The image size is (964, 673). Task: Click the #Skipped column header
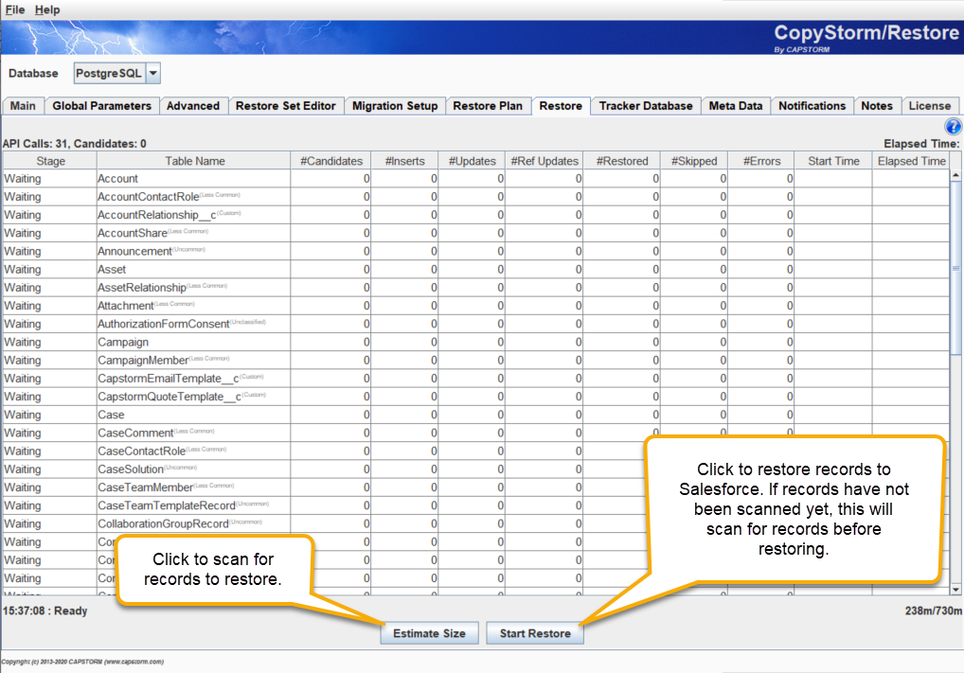694,161
